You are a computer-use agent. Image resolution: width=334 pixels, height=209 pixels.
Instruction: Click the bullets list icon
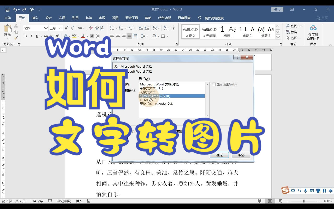tap(112, 28)
